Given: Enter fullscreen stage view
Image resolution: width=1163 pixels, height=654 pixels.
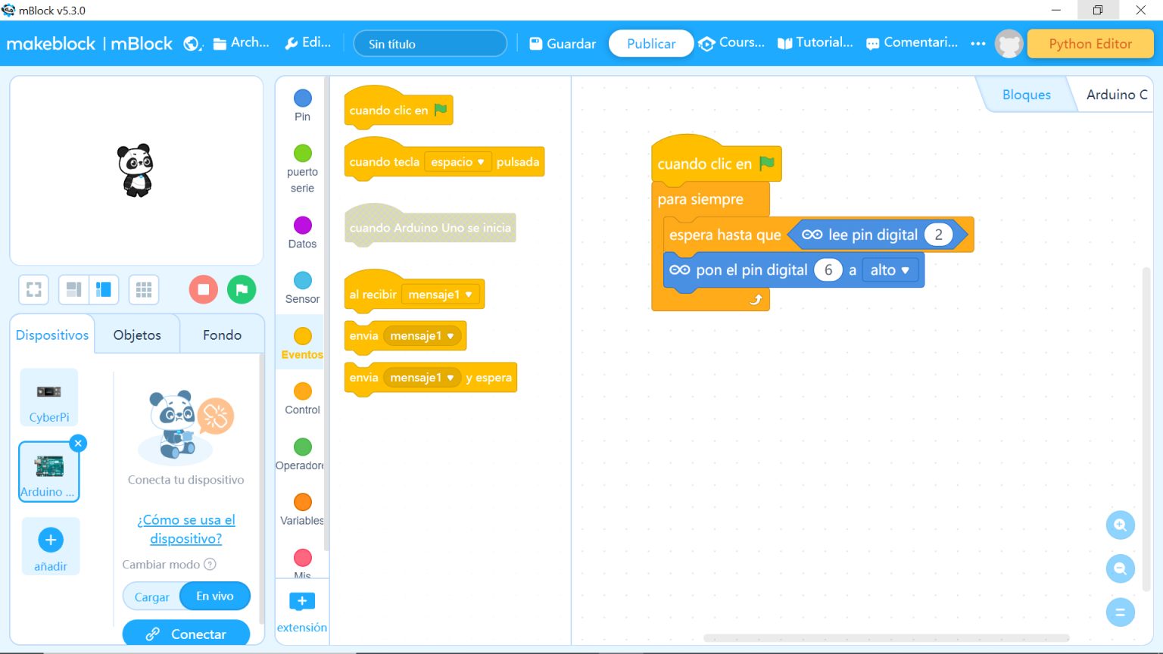Looking at the screenshot, I should click(x=34, y=289).
